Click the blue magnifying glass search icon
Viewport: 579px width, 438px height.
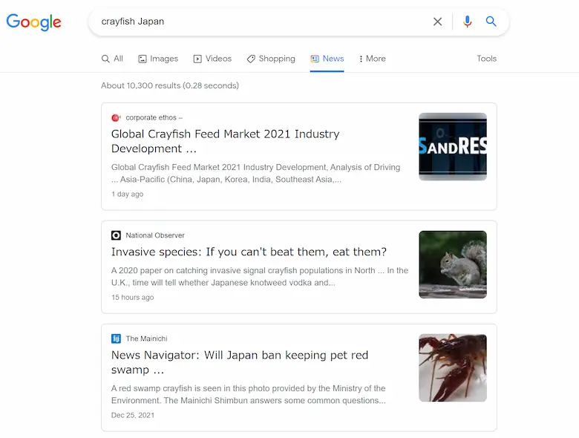pos(491,22)
